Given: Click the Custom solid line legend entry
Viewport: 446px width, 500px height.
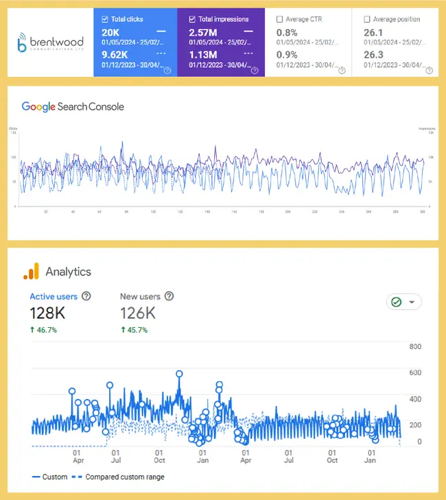Looking at the screenshot, I should click(50, 477).
